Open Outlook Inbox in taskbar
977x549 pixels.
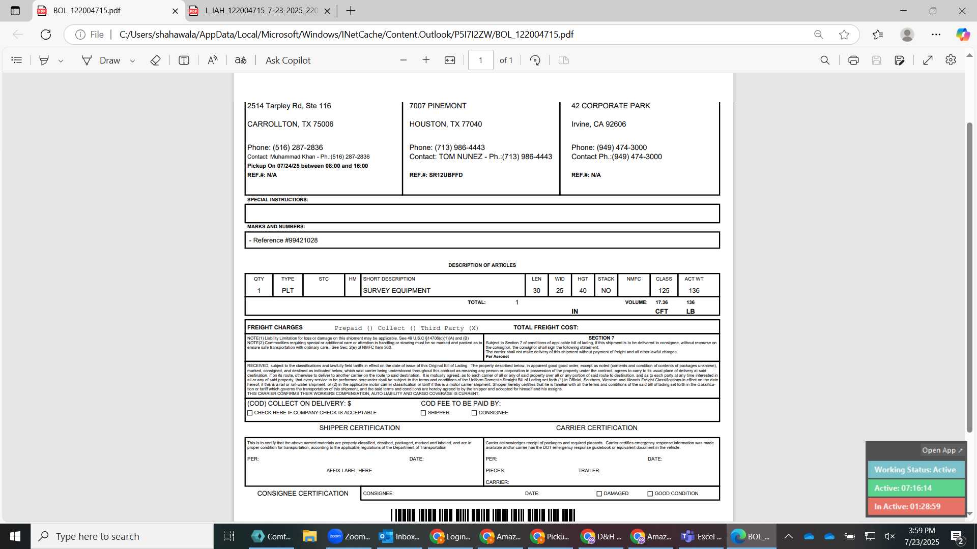pos(400,536)
